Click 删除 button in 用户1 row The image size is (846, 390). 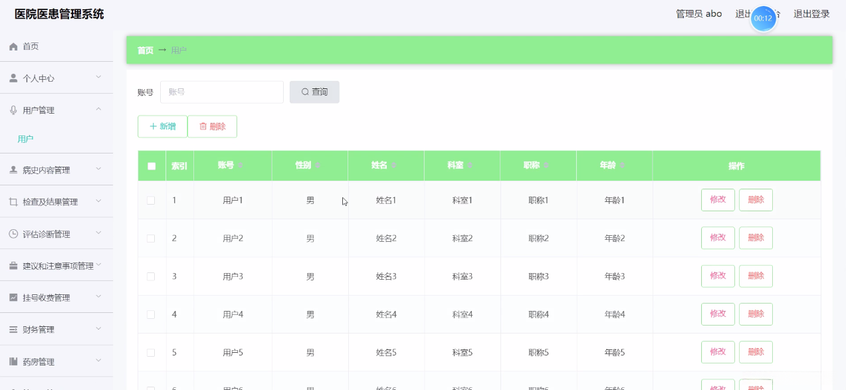[x=756, y=200]
